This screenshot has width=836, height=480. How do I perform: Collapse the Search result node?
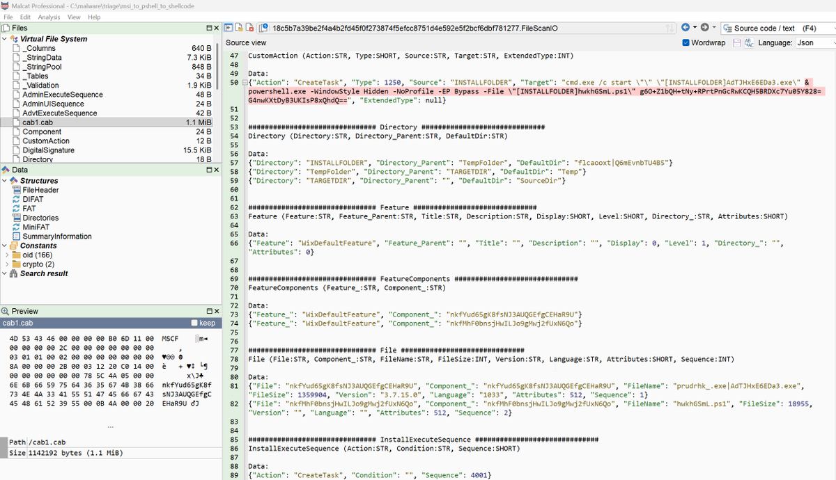(x=6, y=273)
